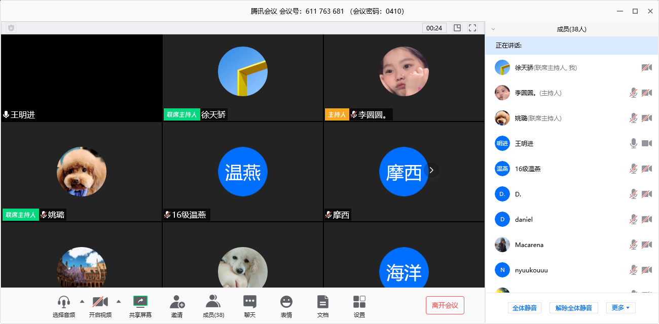Open the 更多 dropdown in the members panel

point(620,308)
